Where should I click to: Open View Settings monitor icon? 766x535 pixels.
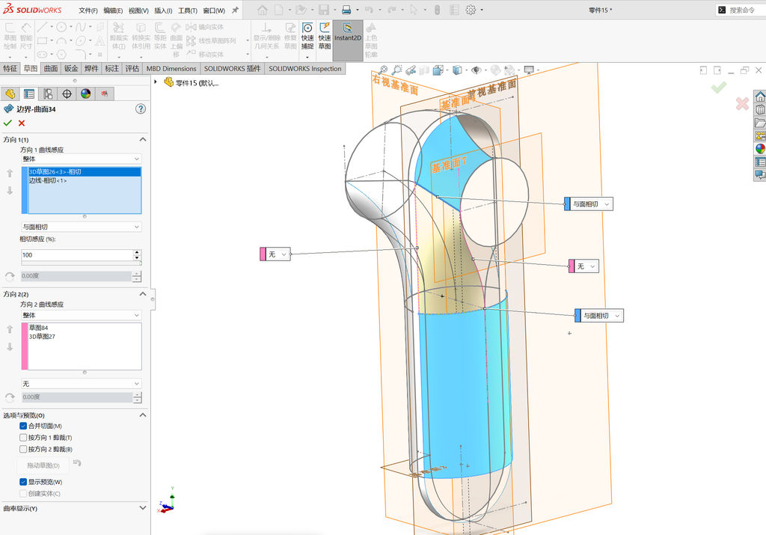tap(529, 70)
